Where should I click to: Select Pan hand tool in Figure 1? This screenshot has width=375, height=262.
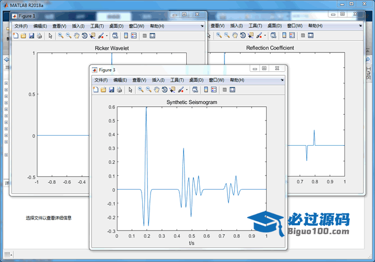pyautogui.click(x=77, y=36)
